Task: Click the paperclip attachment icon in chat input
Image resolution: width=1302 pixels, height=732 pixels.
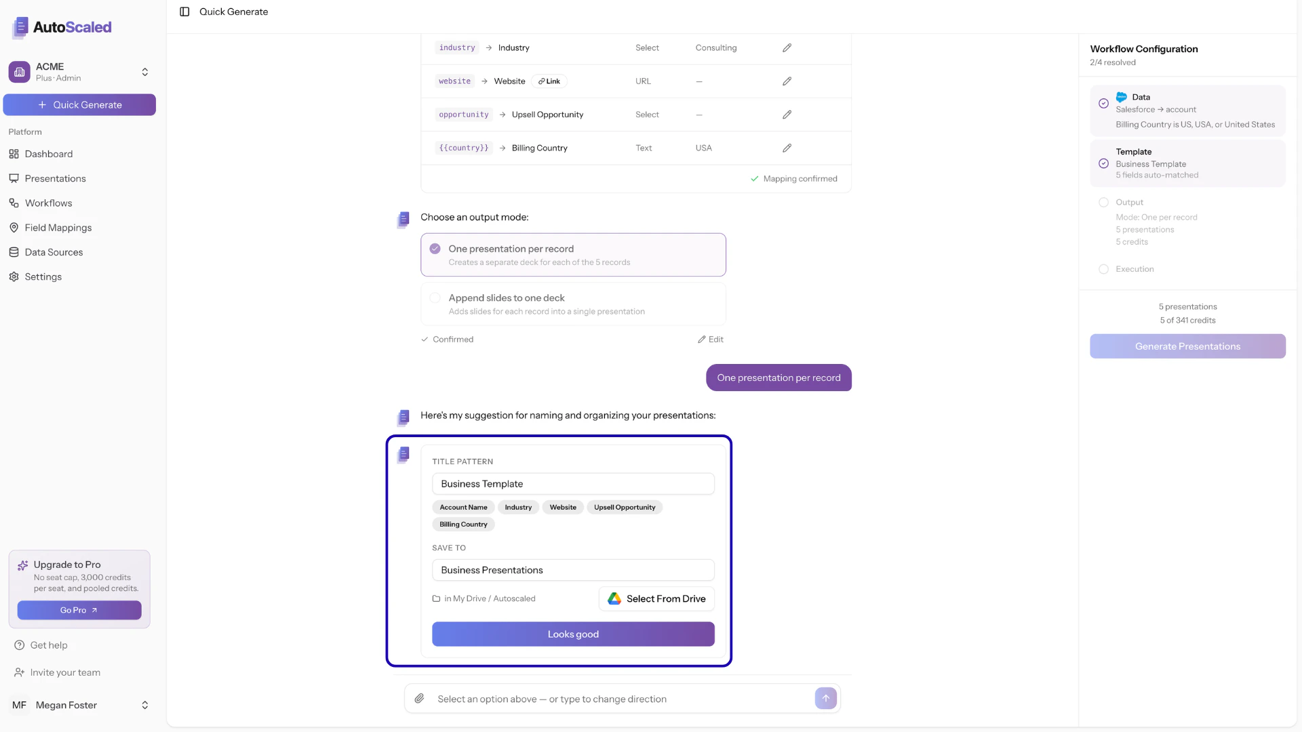Action: 420,698
